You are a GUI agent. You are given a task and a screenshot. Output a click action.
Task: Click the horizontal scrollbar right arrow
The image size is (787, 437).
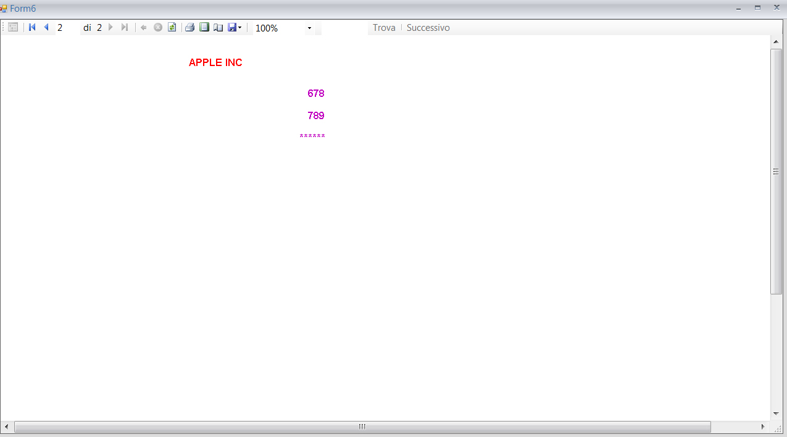763,427
